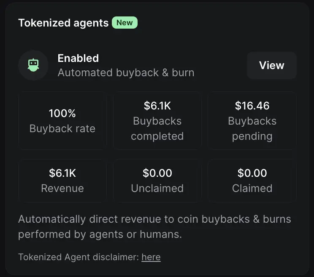314x277 pixels.
Task: Click the green New badge
Action: point(125,23)
